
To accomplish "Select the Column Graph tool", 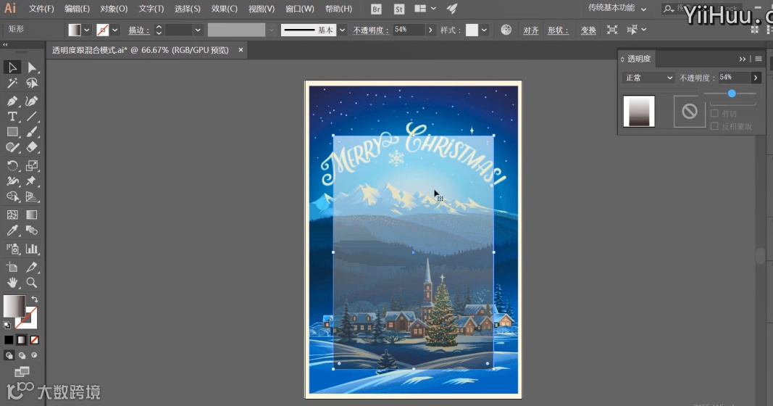I will tap(32, 249).
